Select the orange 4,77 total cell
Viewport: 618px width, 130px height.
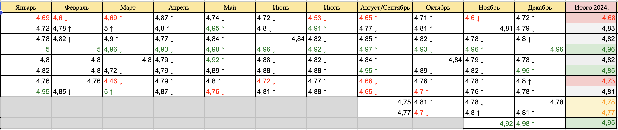pyautogui.click(x=591, y=113)
